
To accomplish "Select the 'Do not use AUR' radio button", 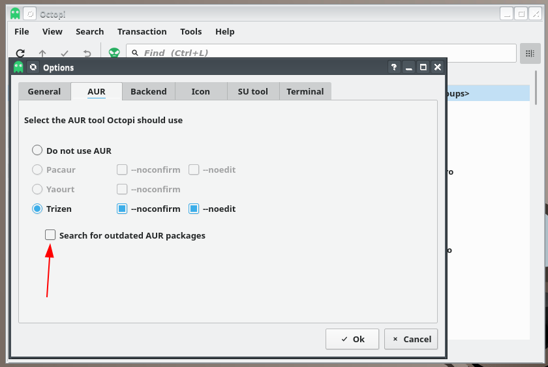I will coord(37,151).
